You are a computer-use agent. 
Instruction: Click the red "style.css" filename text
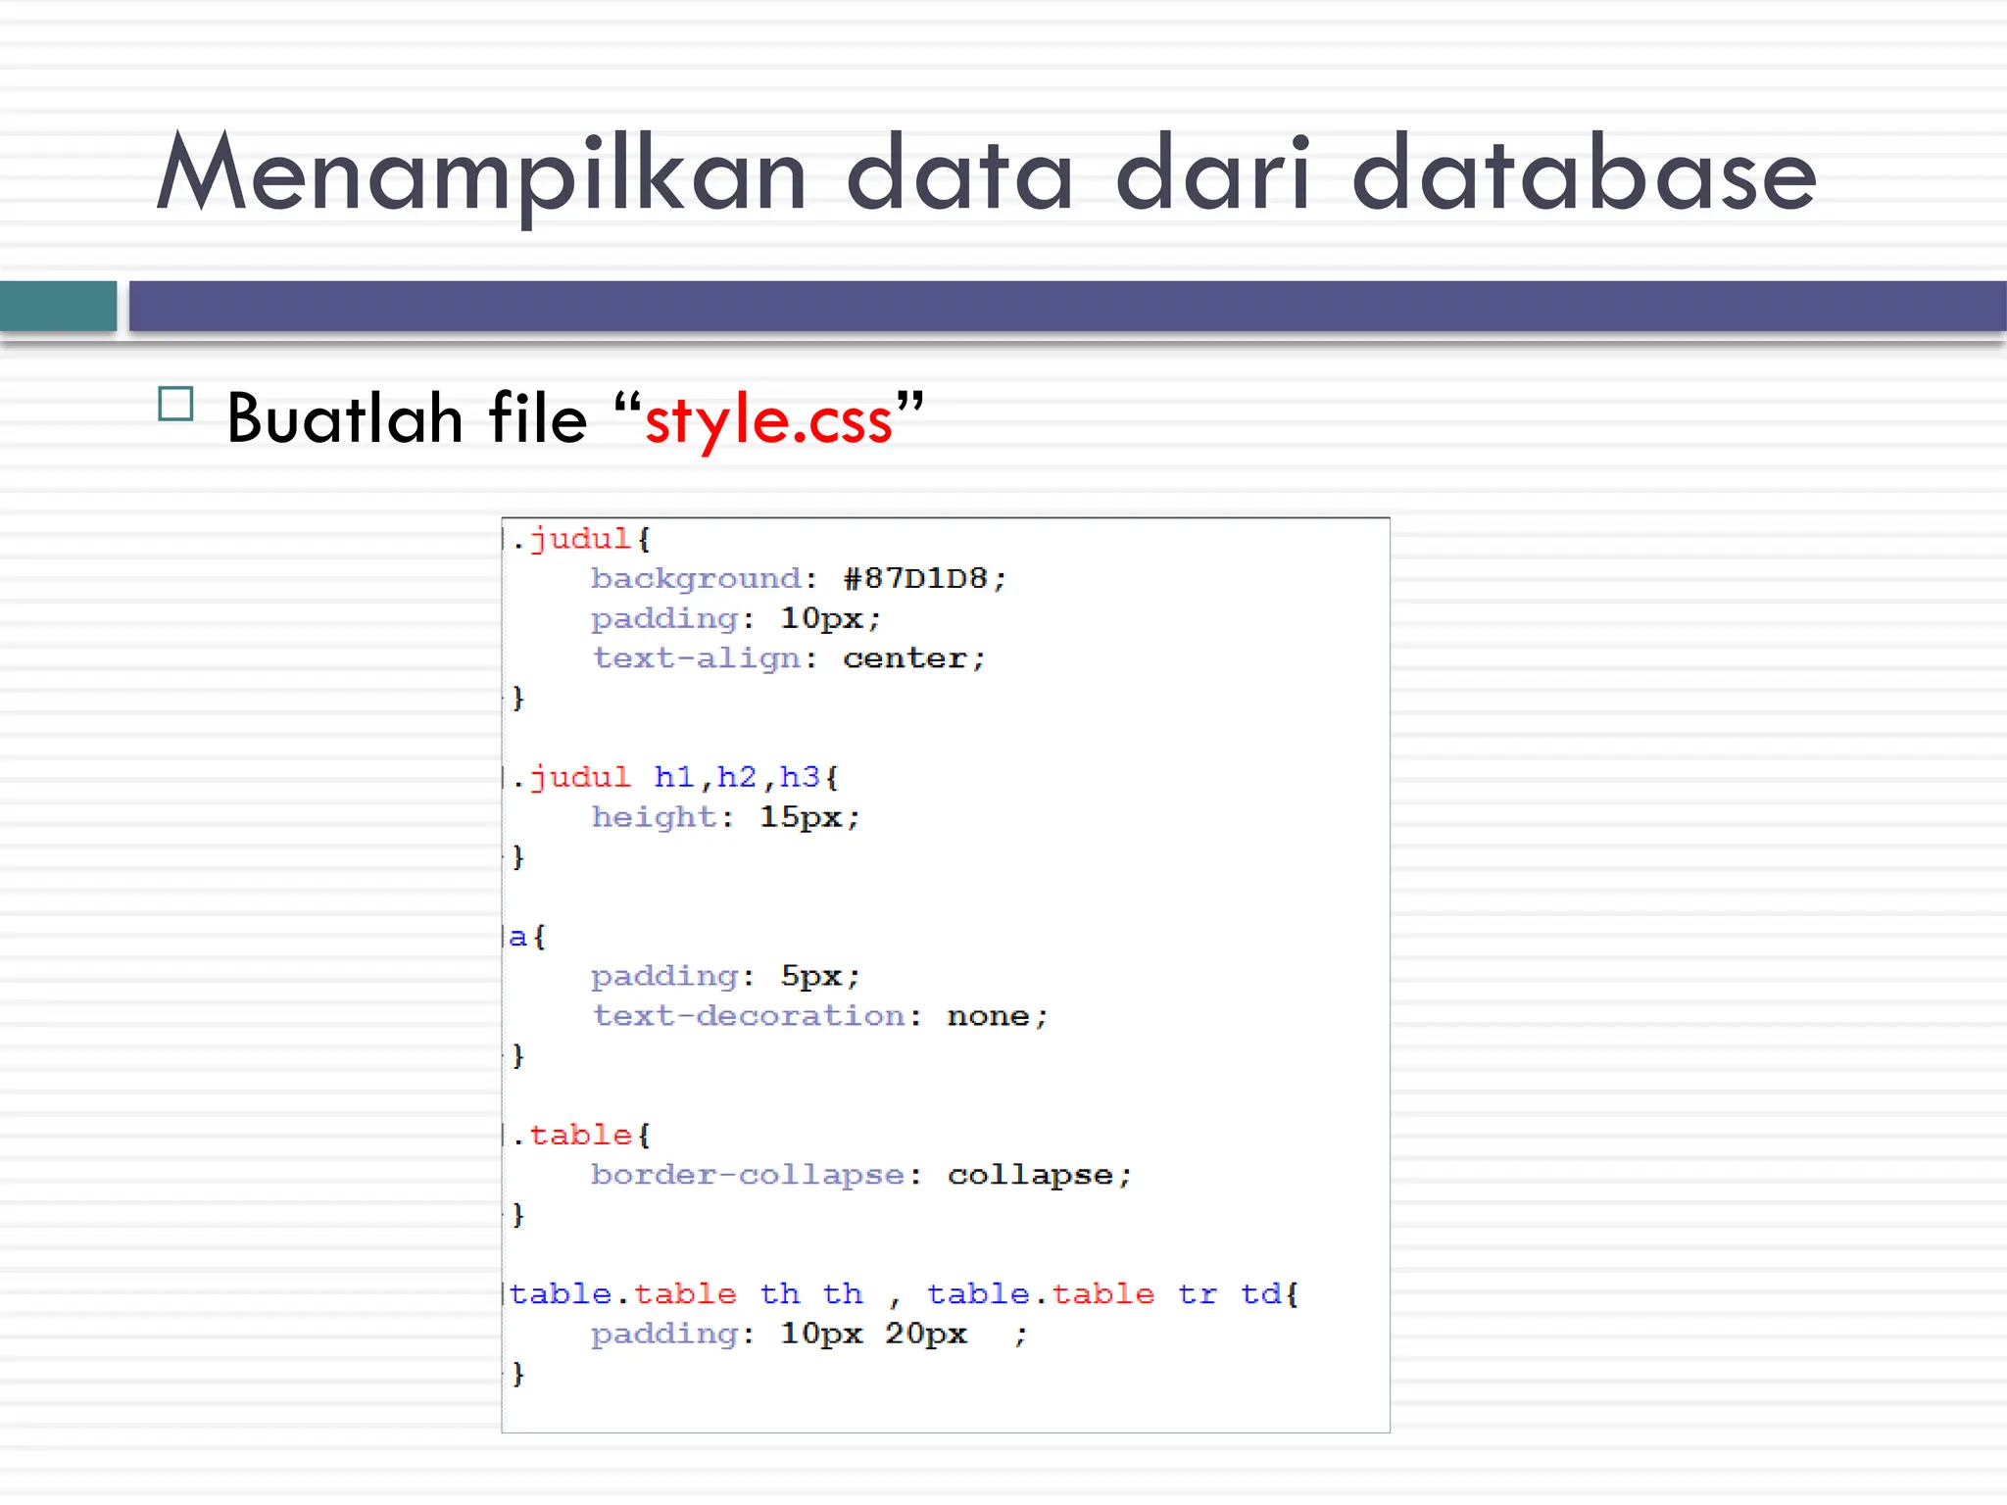(768, 421)
